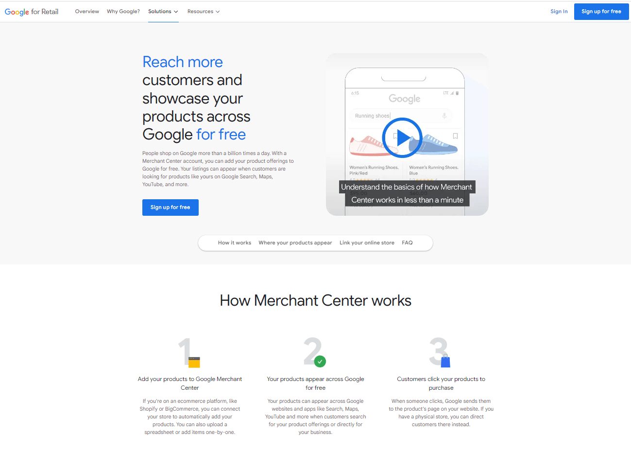Screen dimensions: 631x450
Task: Click the 'Reach more' headline text
Action: (x=183, y=62)
